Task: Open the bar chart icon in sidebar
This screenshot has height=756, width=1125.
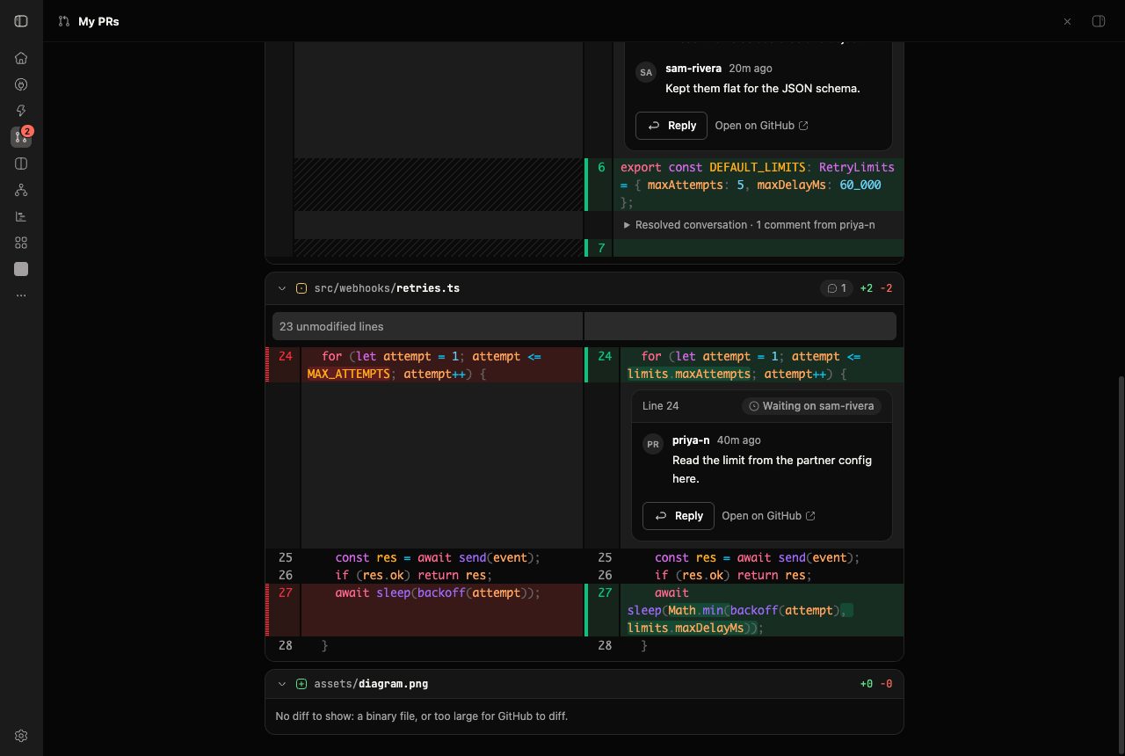Action: [x=21, y=216]
